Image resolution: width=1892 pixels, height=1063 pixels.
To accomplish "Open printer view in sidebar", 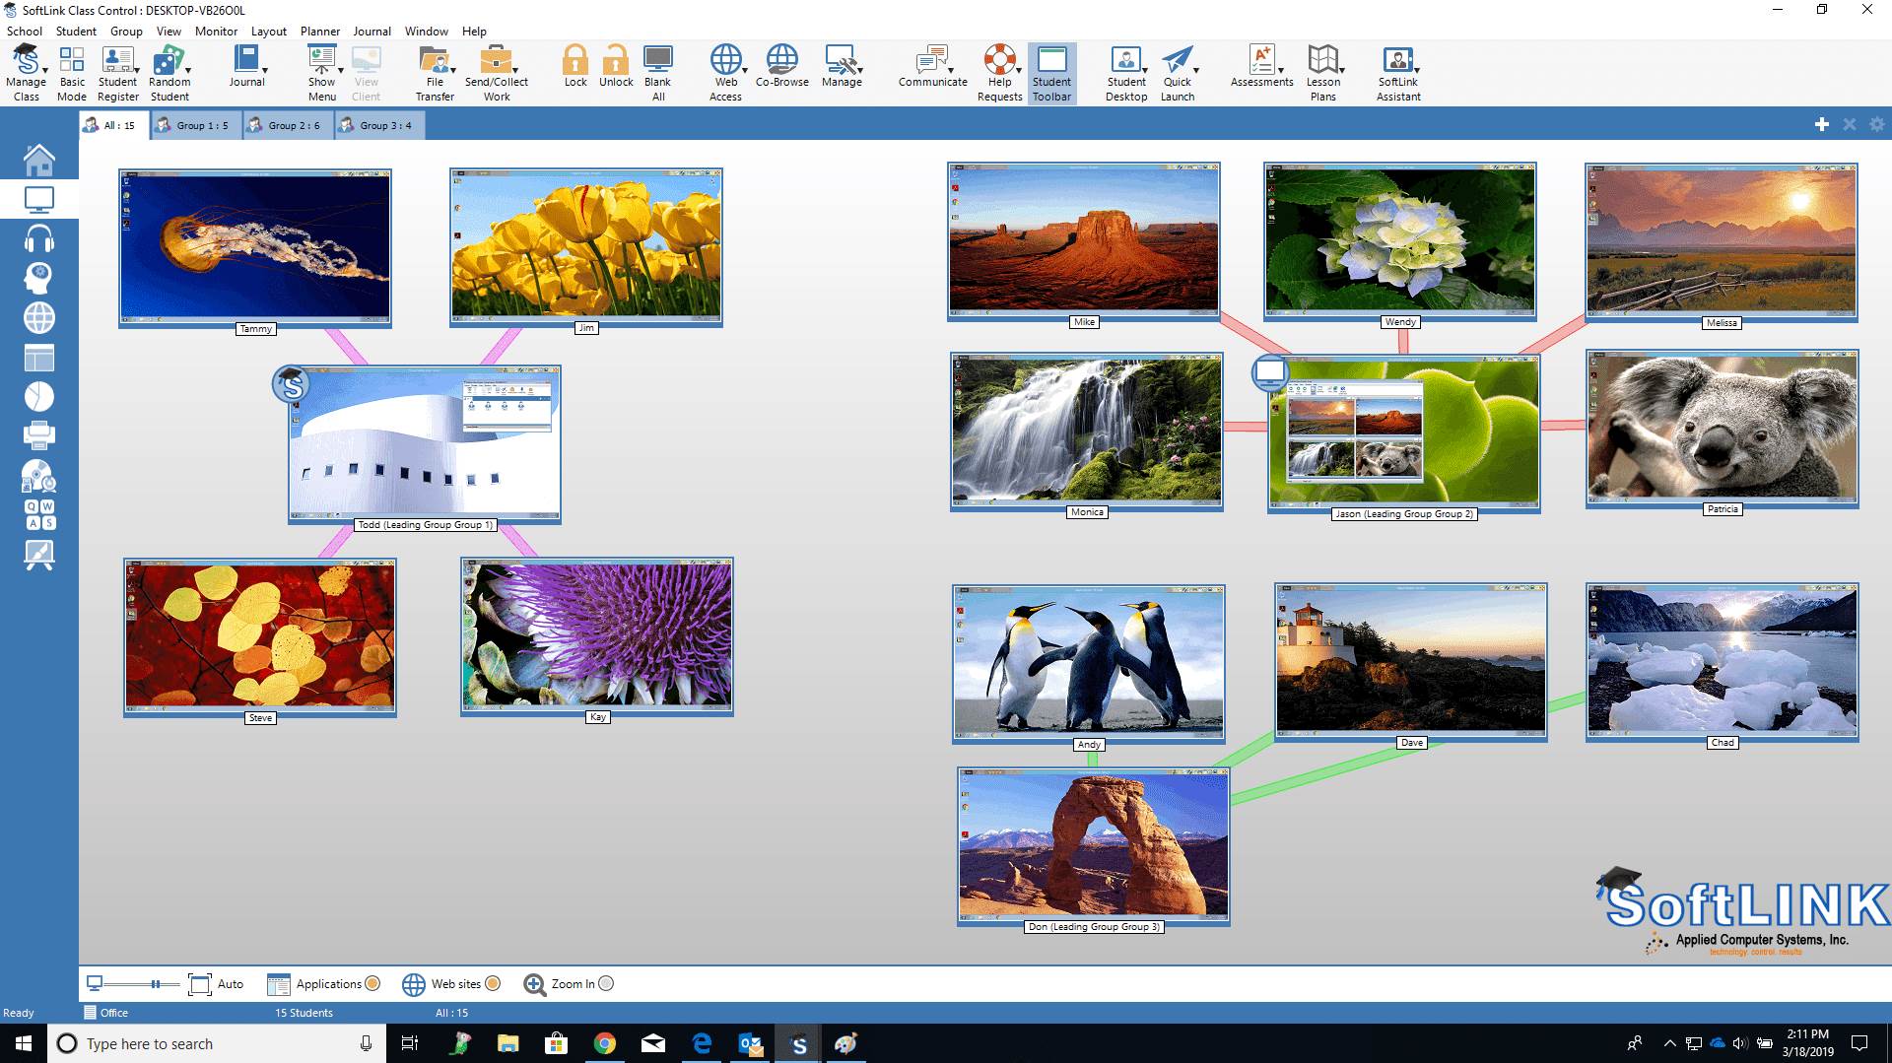I will tap(39, 435).
